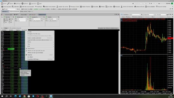174x98 pixels.
Task: Click the pencil icon in screener toolbar
Action: coord(2,14)
